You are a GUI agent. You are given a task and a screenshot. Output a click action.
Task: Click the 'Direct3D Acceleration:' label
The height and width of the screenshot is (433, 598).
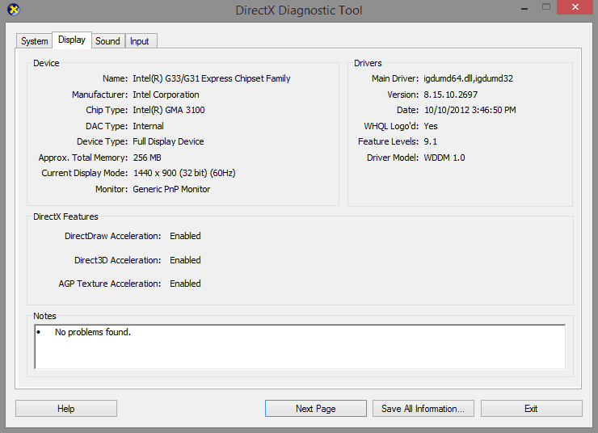click(x=118, y=260)
